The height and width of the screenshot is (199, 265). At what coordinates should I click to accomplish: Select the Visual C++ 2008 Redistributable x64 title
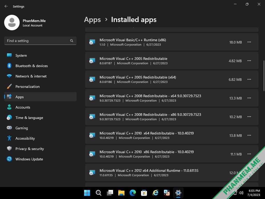150,96
